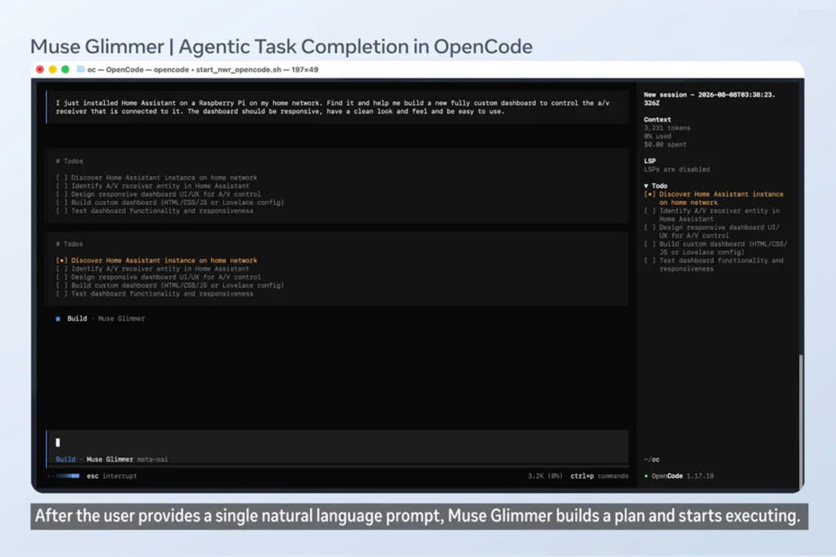Click Muse Glimmer model name under input
836x557 pixels.
(110, 459)
